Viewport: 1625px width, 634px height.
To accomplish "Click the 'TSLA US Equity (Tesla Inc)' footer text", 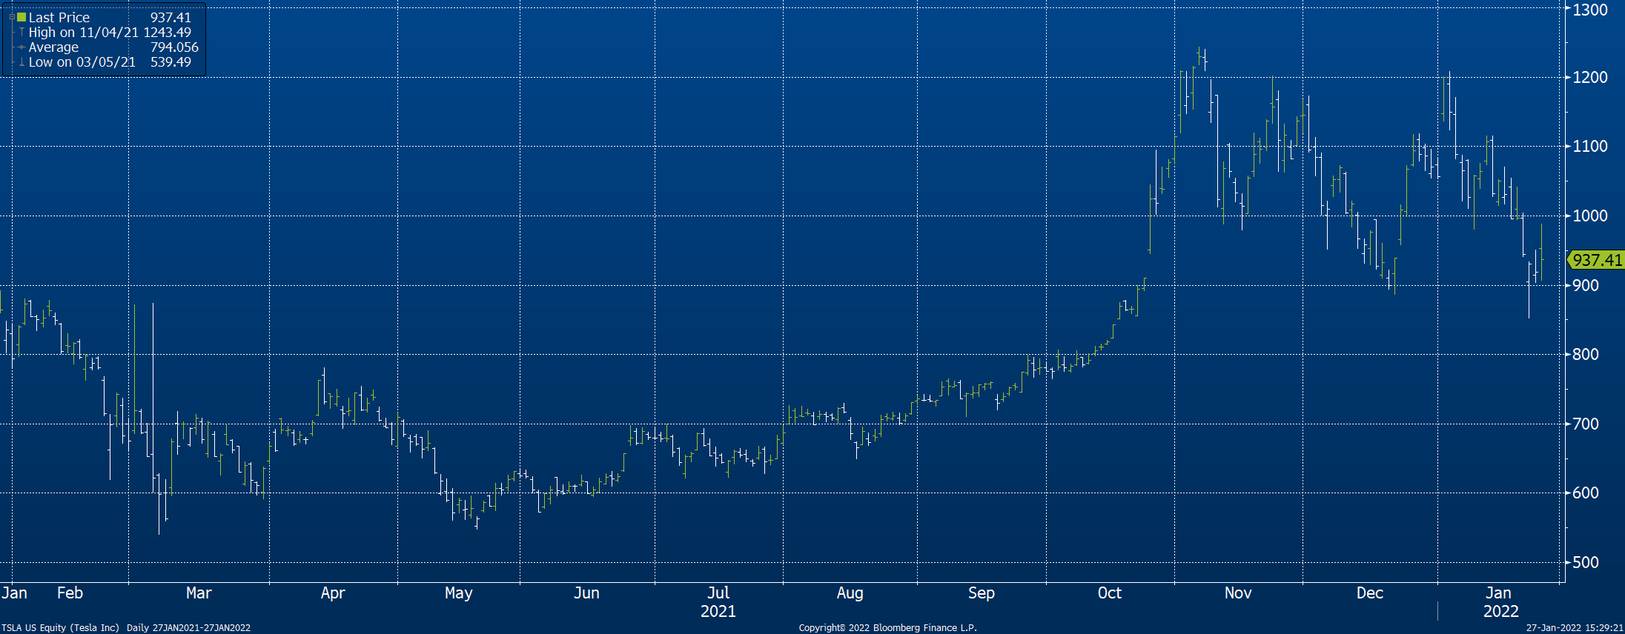I will point(60,627).
